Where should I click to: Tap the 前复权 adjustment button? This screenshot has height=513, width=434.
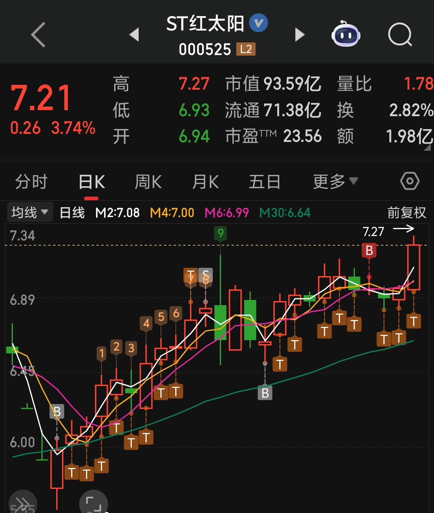pos(407,212)
